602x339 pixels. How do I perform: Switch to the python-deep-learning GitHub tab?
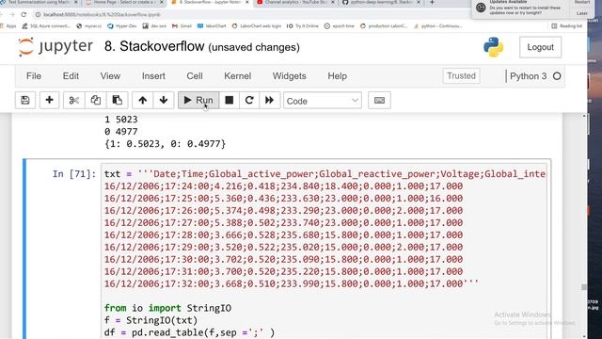point(381,3)
